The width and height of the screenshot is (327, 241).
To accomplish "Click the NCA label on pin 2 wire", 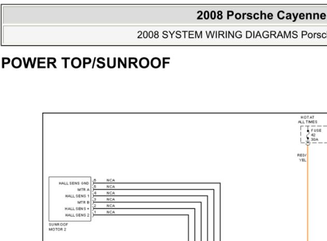I will (110, 206).
